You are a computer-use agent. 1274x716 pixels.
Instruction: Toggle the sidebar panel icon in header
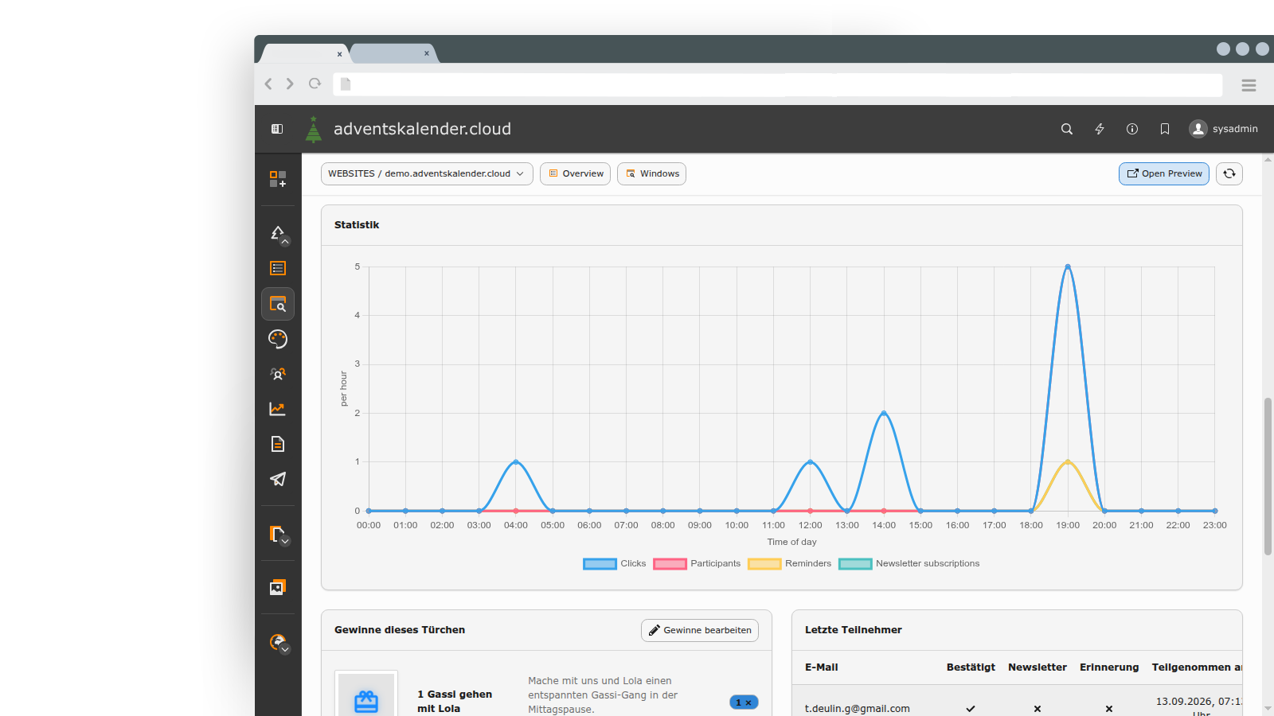click(x=277, y=129)
